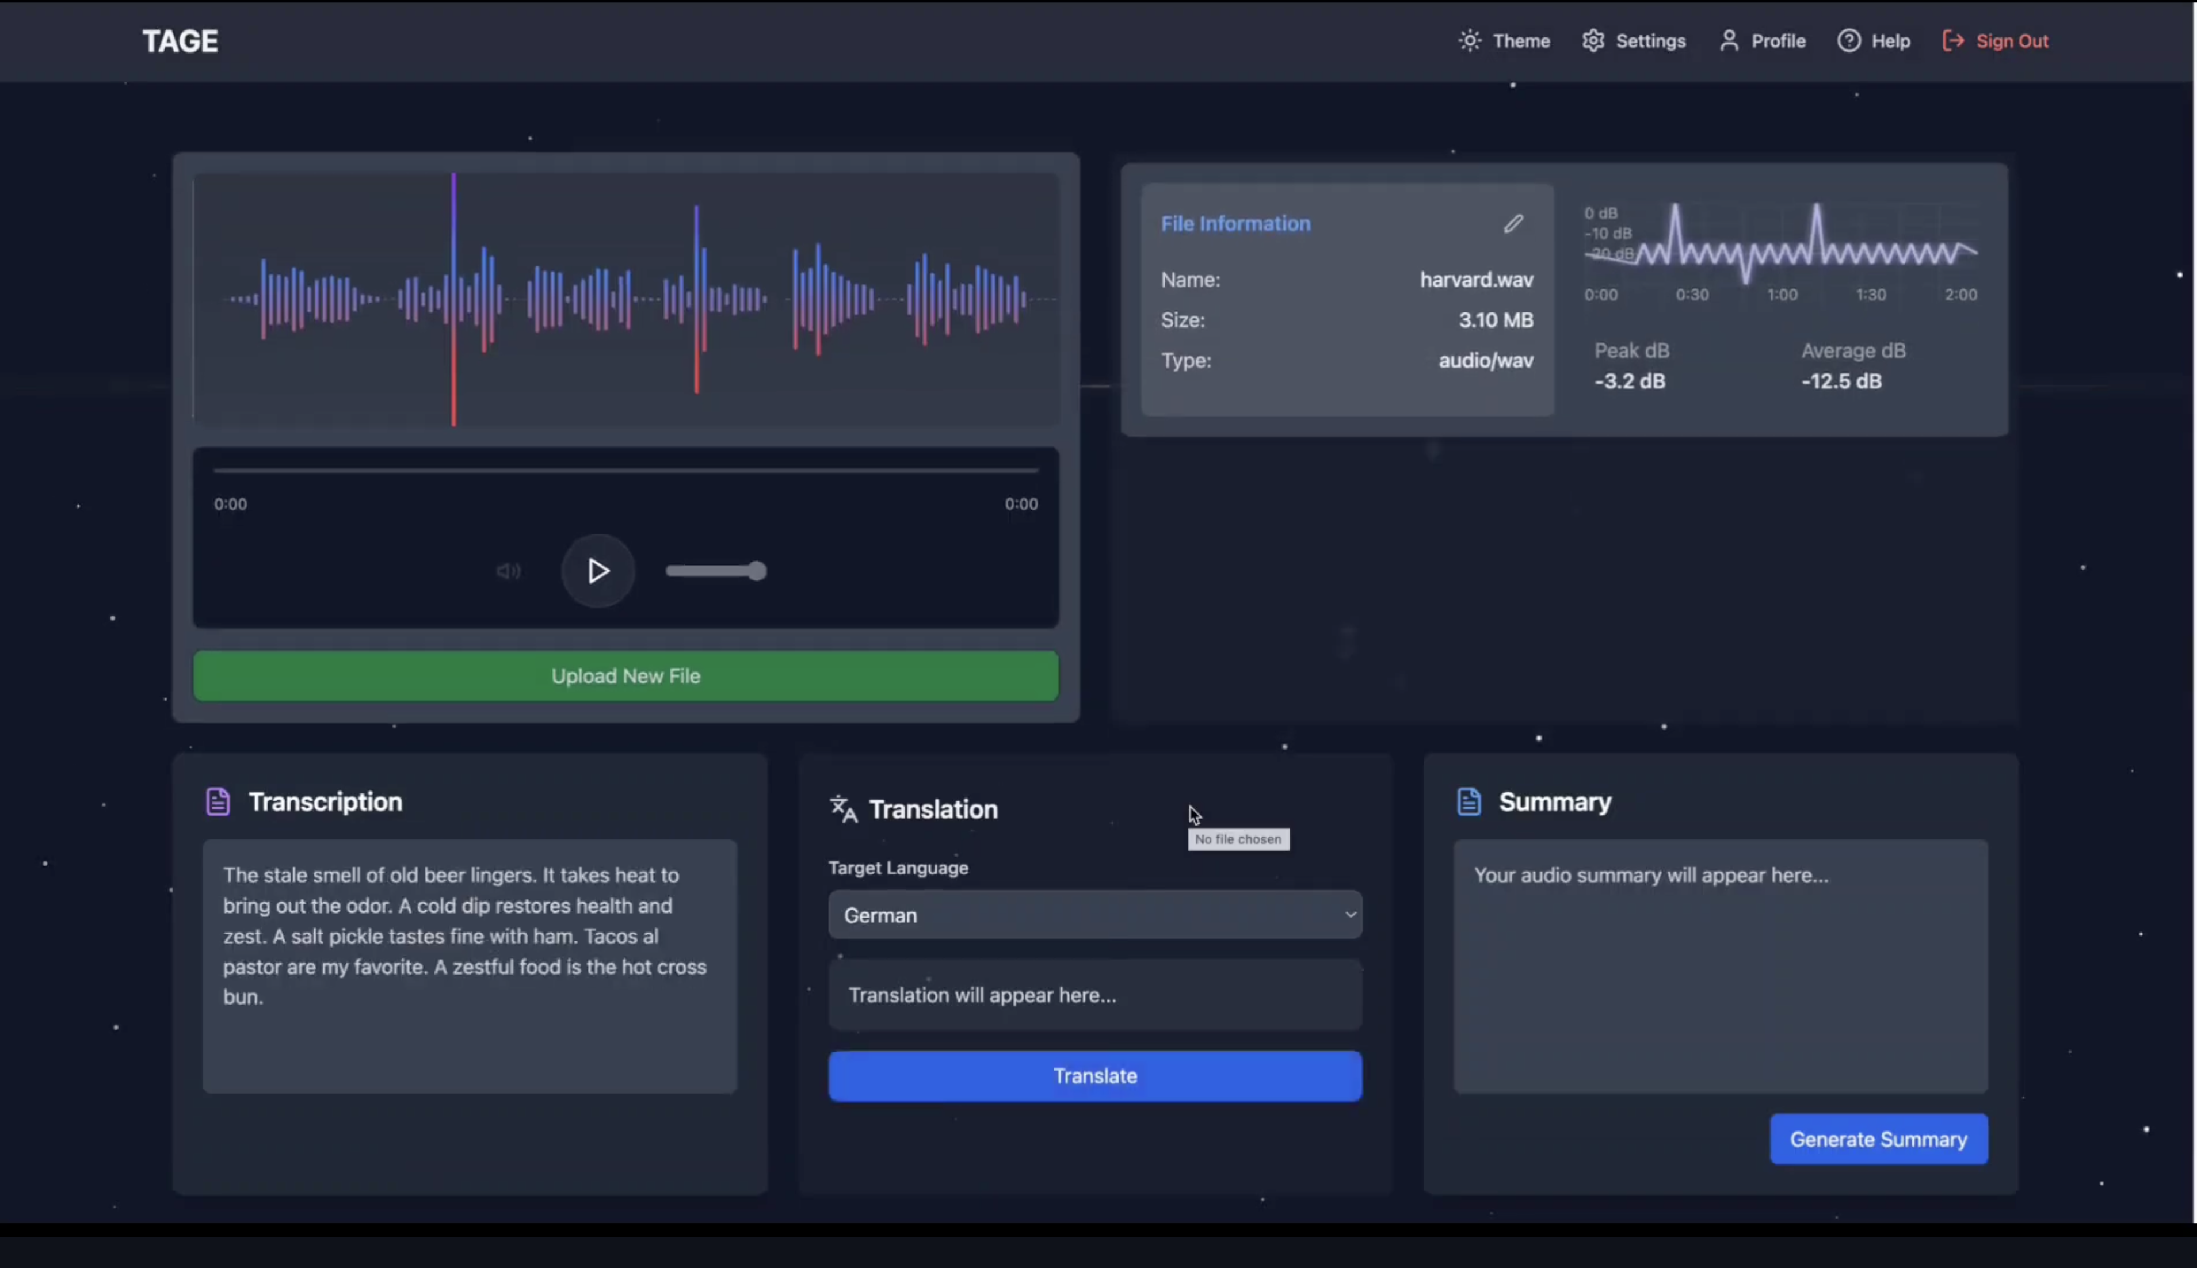Viewport: 2197px width, 1268px height.
Task: Adjust the volume slider handle
Action: pyautogui.click(x=758, y=571)
